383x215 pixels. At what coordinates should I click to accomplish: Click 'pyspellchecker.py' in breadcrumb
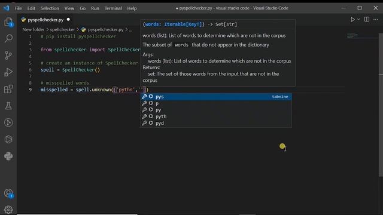tap(105, 29)
